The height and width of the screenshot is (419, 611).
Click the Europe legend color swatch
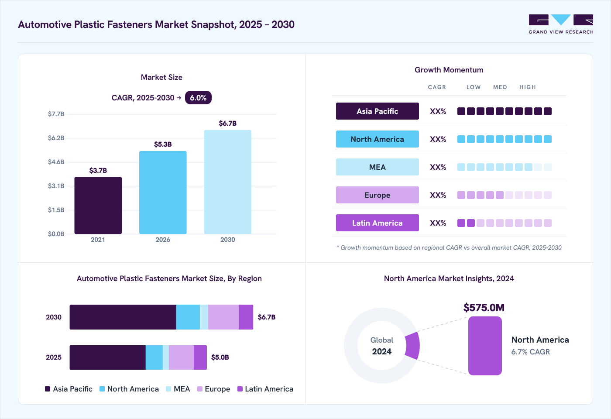tap(200, 389)
